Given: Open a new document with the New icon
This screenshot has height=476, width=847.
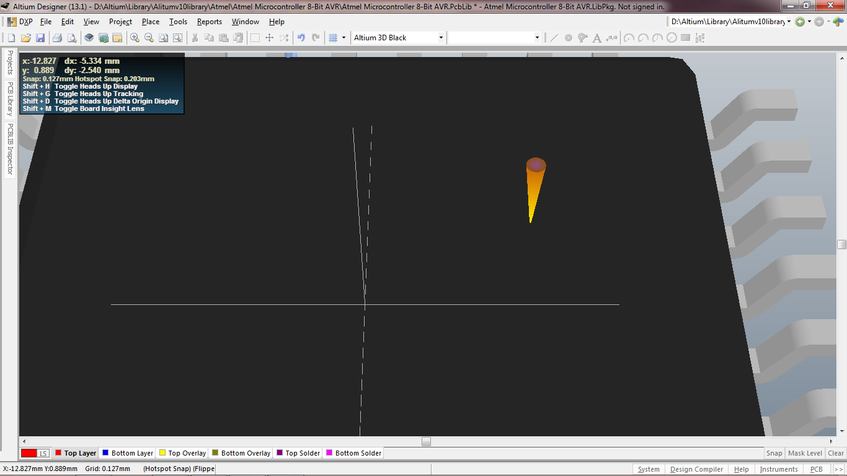Looking at the screenshot, I should (11, 37).
